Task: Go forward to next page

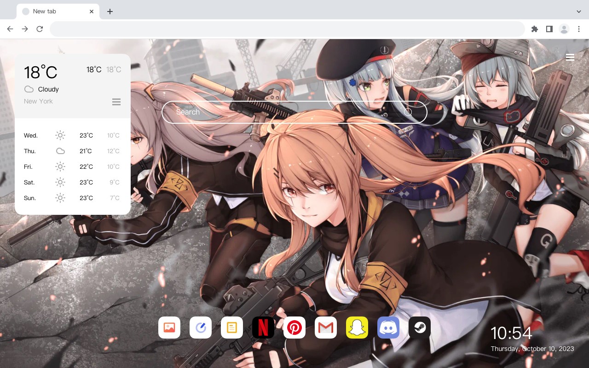Action: (25, 29)
